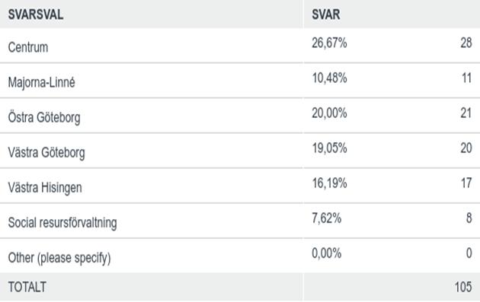Click the Östra Göteborg row label
This screenshot has height=302, width=480.
(x=44, y=117)
